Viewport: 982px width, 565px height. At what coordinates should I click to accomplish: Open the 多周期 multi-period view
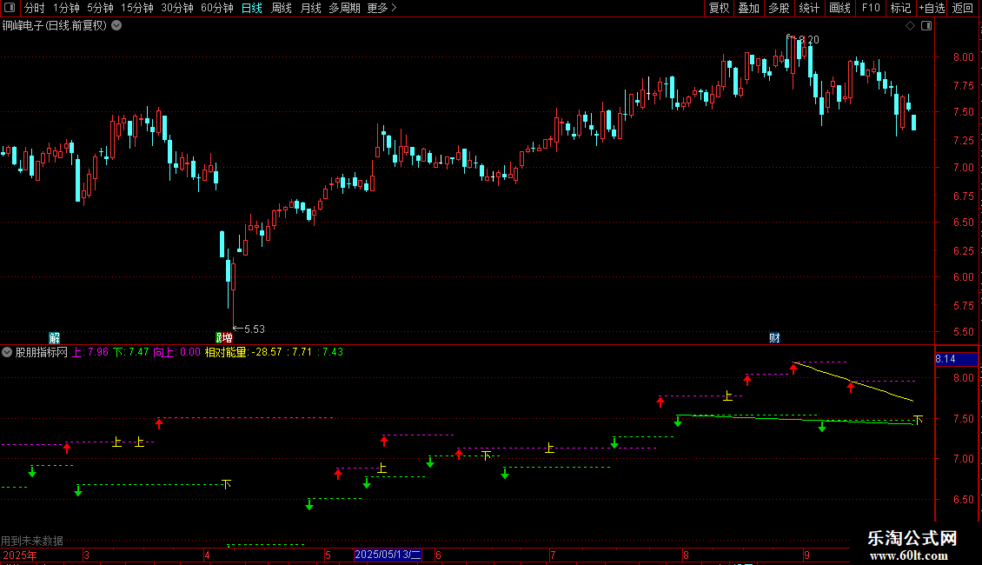(344, 8)
